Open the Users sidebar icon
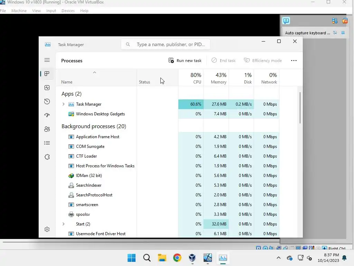The height and width of the screenshot is (266, 354). coord(47,129)
